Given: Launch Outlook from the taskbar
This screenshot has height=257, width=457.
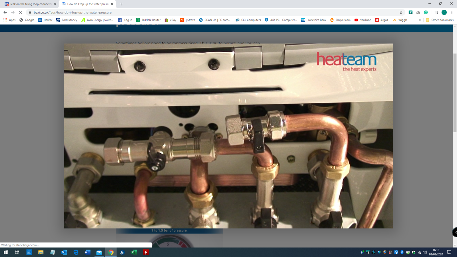Looking at the screenshot, I should (x=65, y=252).
